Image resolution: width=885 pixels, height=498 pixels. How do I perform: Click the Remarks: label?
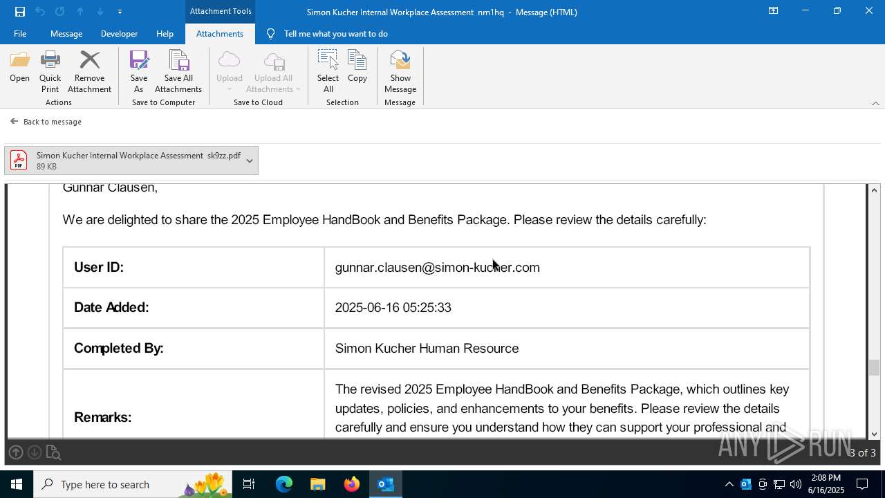point(102,417)
